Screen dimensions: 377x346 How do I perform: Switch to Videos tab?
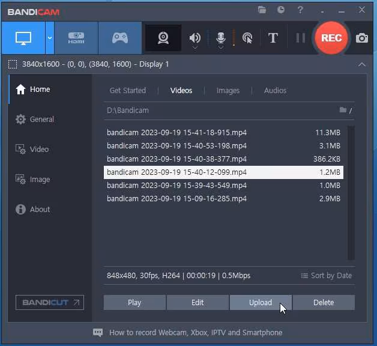[x=181, y=91]
